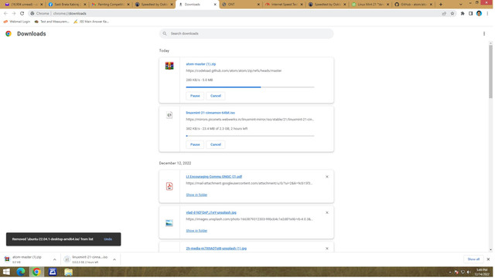Switch to the Facebook tab

[67, 5]
